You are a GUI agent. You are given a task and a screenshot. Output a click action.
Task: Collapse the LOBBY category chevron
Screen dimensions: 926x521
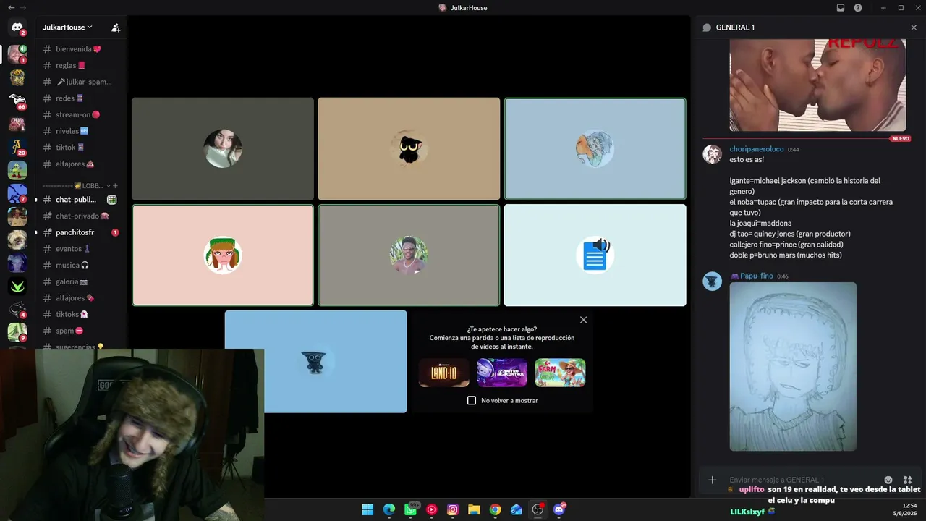[108, 186]
